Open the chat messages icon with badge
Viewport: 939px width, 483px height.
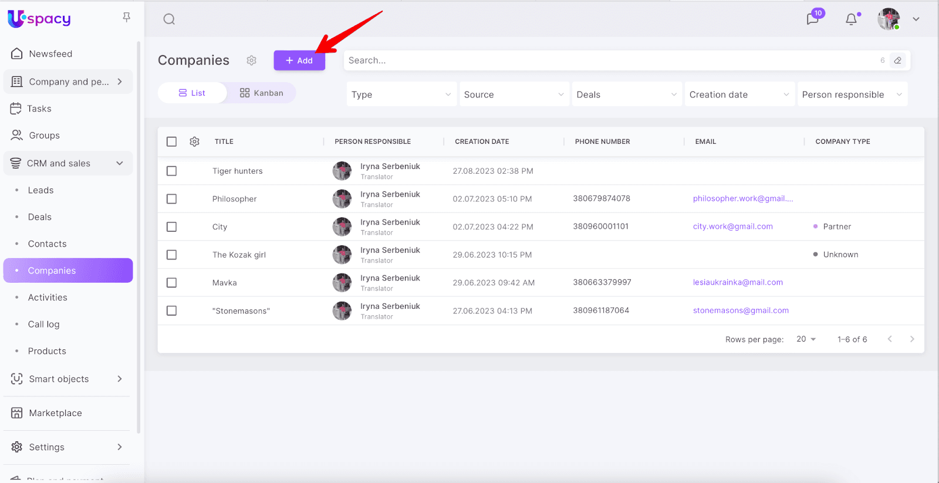(813, 19)
